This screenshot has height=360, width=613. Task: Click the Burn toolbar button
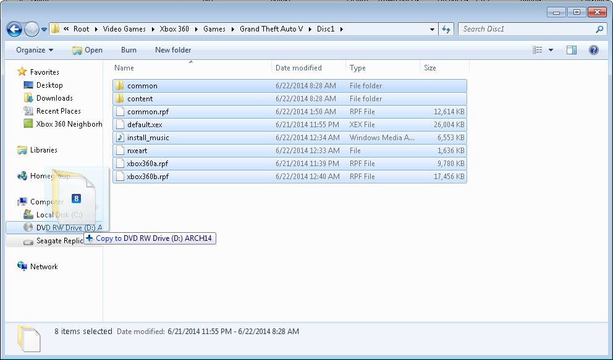pyautogui.click(x=129, y=50)
